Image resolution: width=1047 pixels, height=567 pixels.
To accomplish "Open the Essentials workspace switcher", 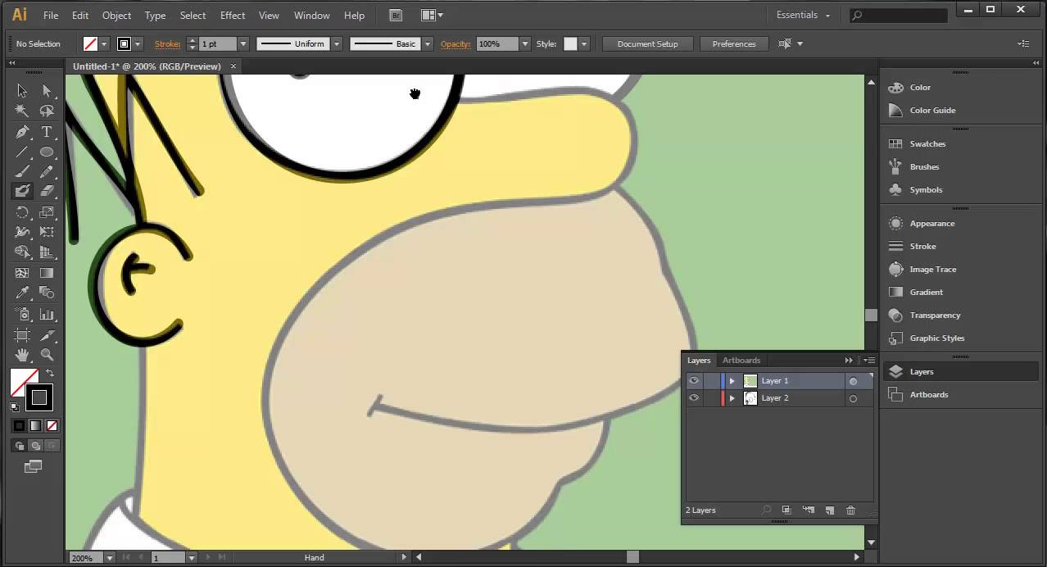I will pos(803,15).
